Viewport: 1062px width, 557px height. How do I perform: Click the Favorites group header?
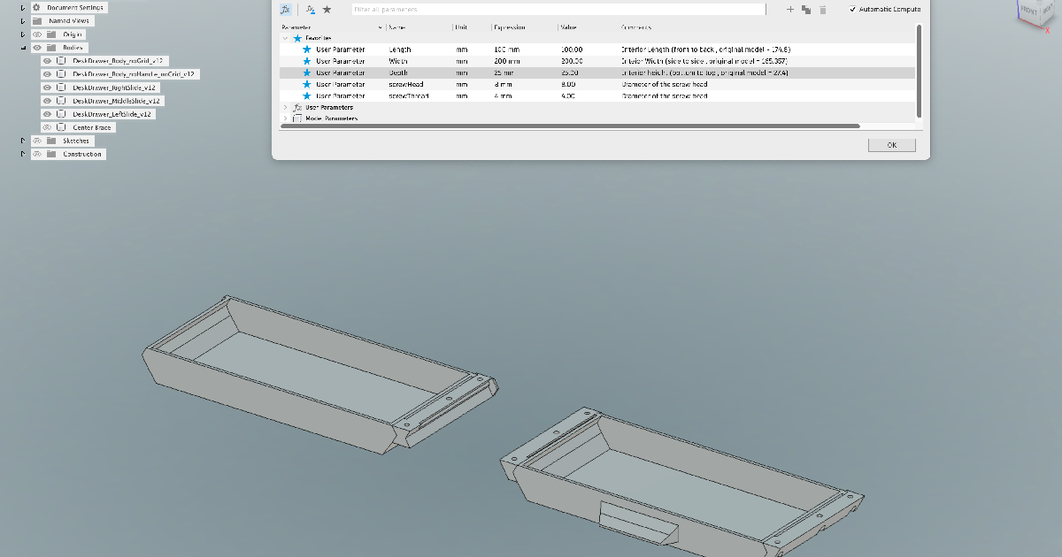(319, 38)
